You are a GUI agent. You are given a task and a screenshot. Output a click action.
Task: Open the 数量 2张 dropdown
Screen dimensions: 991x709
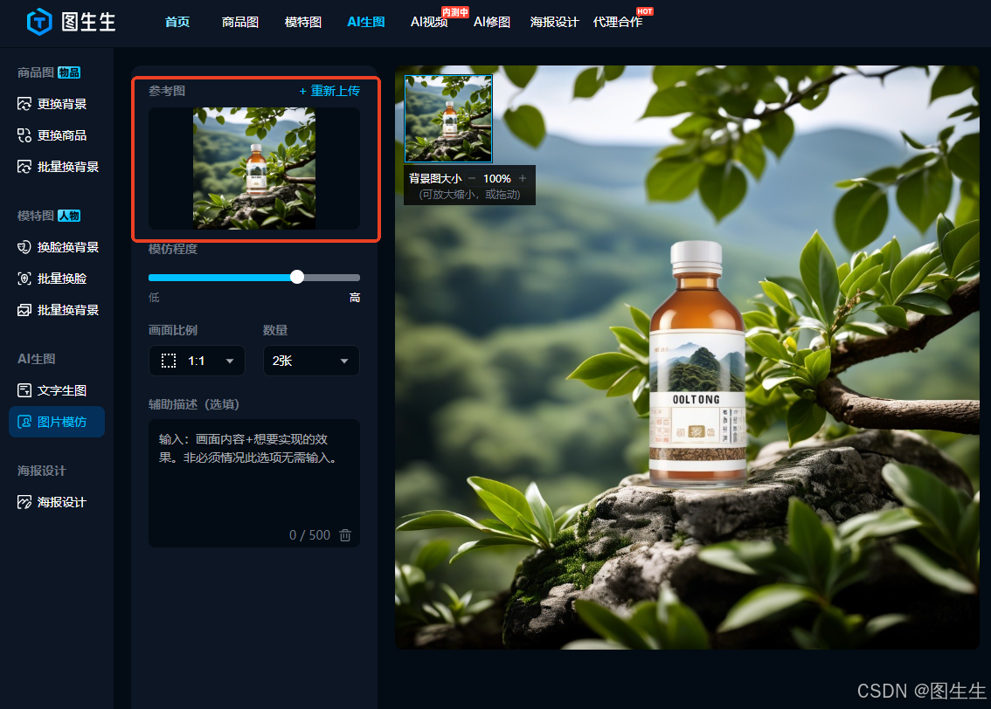point(311,361)
